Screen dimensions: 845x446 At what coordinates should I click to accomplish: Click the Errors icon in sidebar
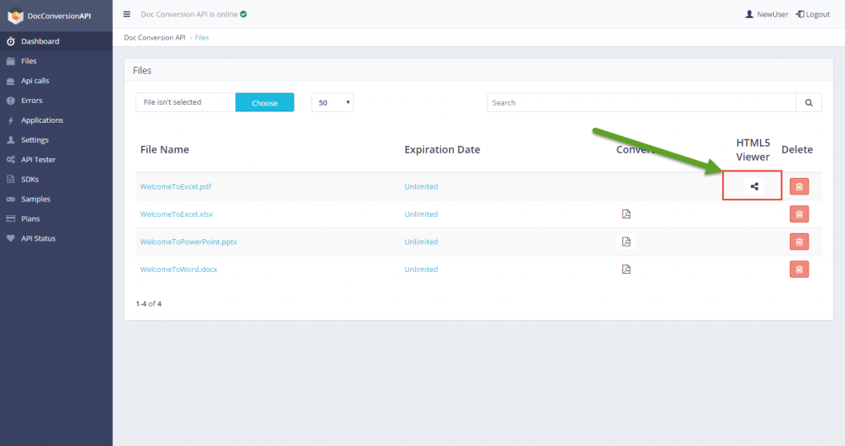click(11, 101)
